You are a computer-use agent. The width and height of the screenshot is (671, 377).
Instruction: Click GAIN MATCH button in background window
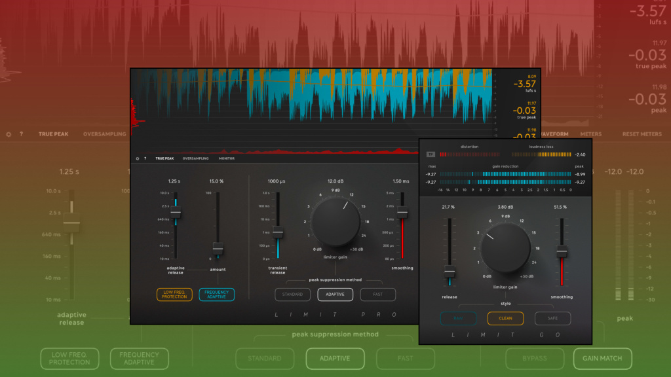point(602,358)
